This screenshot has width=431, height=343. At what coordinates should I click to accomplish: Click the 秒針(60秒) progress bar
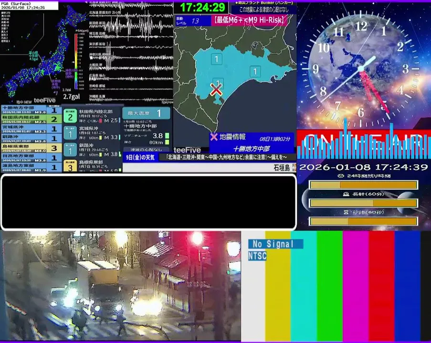(363, 221)
